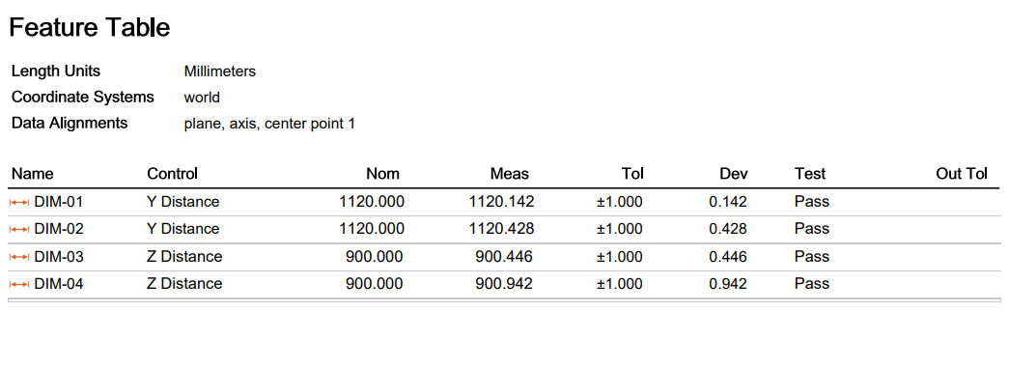Select the Name column header
This screenshot has width=1009, height=369.
coord(33,174)
